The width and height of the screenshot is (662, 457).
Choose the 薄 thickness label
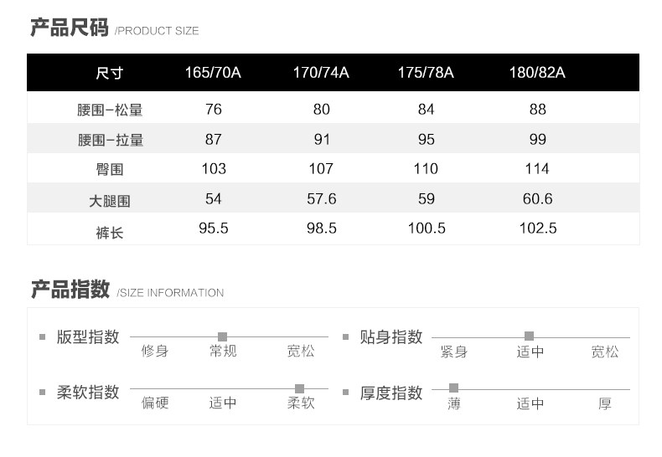(x=453, y=404)
